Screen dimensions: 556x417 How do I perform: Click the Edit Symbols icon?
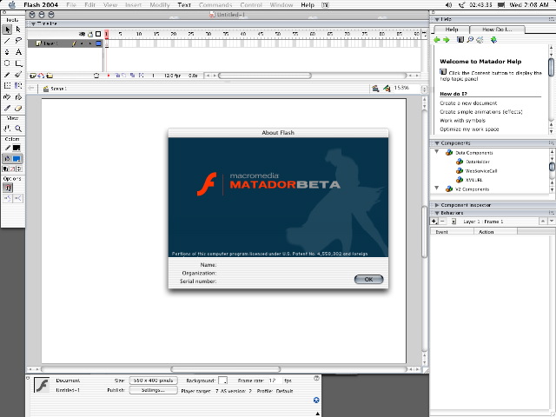[387, 89]
